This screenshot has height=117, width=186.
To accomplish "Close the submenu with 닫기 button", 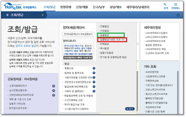I will pos(130,109).
